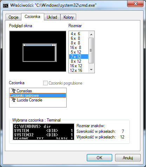146x167 pixels.
Task: Click the window preview thumbnail
Action: pyautogui.click(x=38, y=51)
